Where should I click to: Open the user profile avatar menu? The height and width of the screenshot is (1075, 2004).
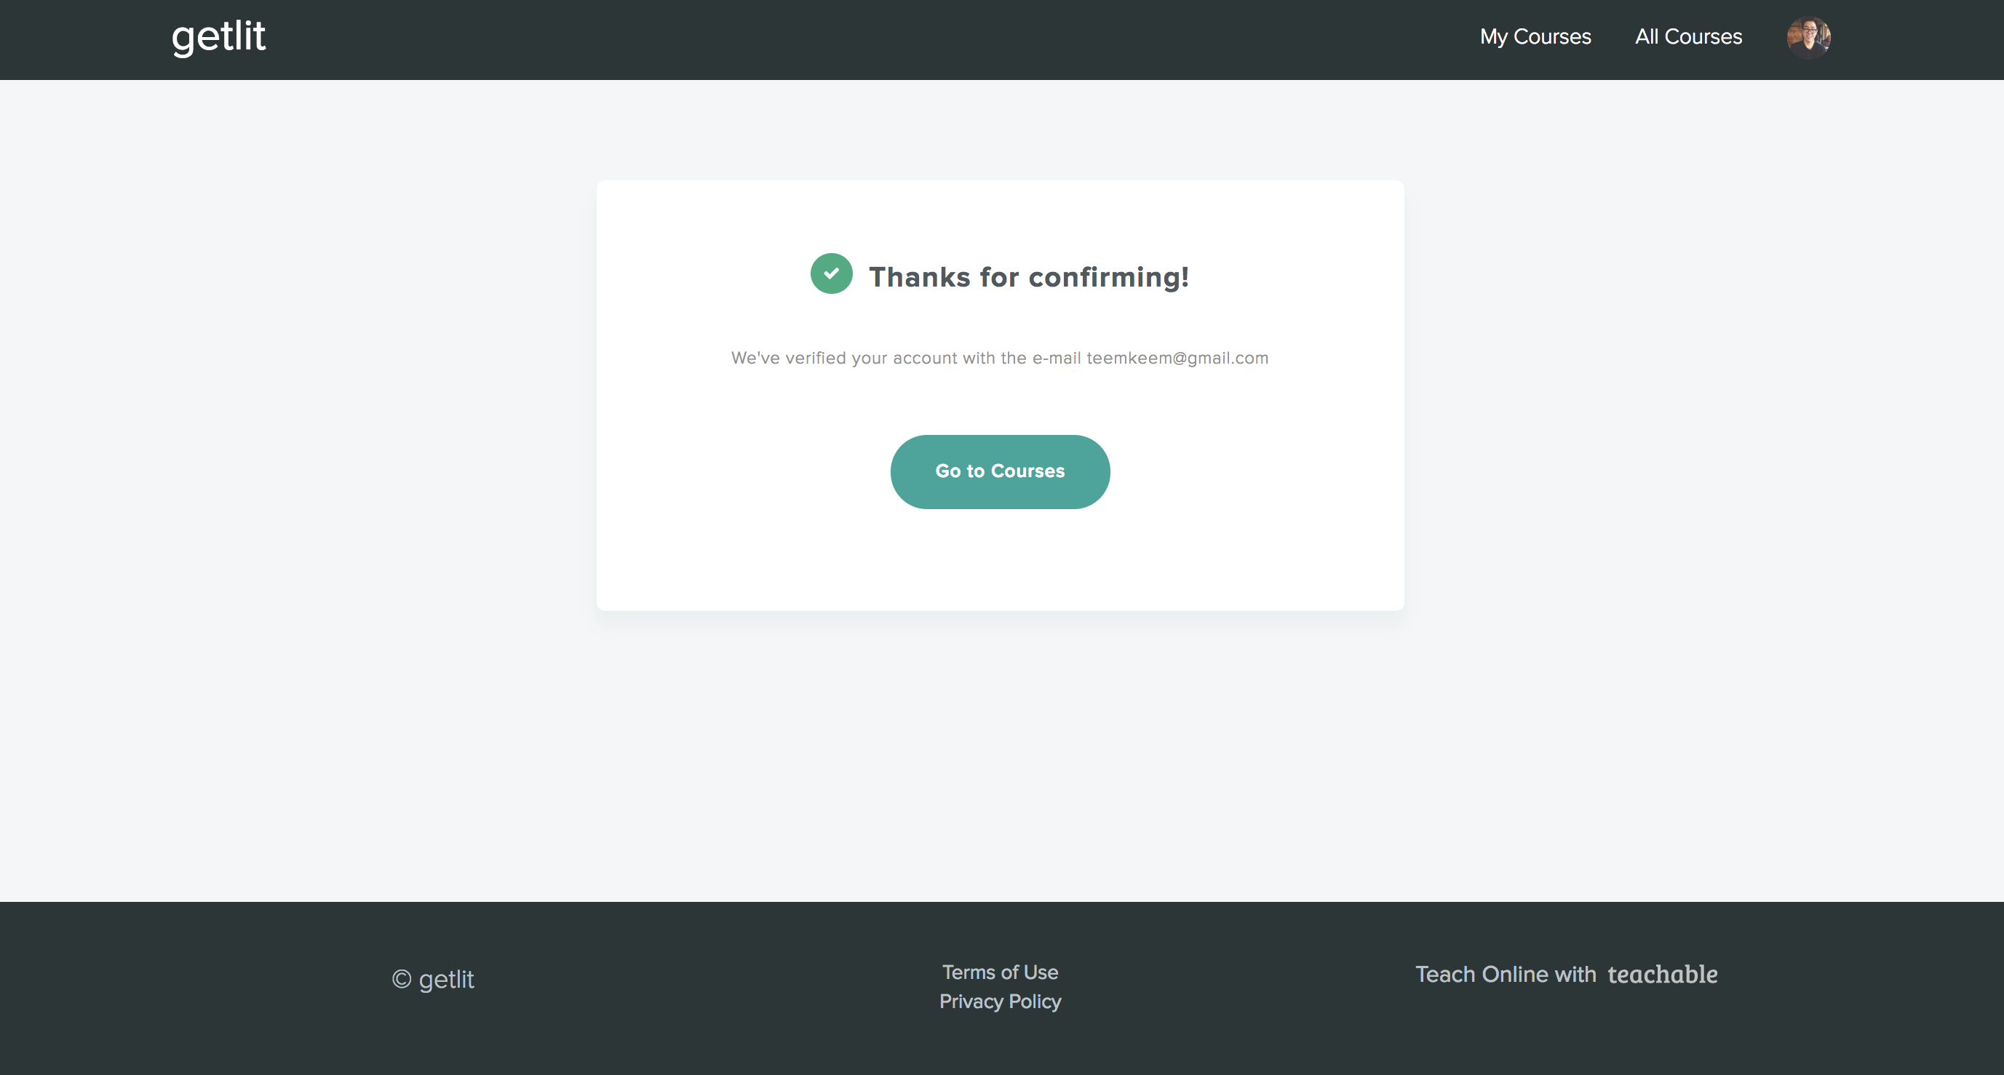pos(1809,37)
